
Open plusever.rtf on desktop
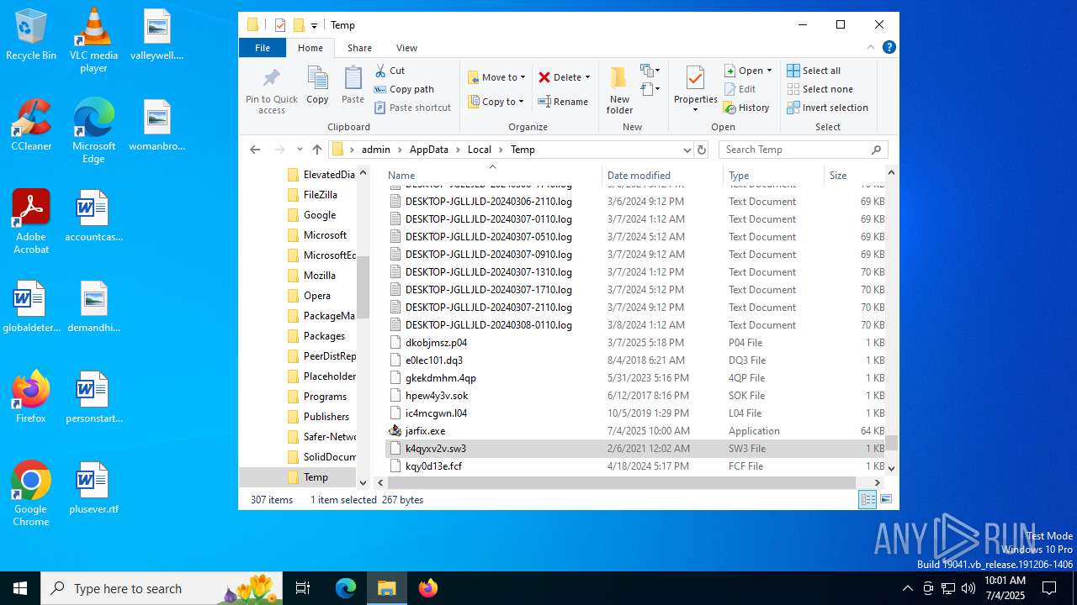pyautogui.click(x=93, y=487)
